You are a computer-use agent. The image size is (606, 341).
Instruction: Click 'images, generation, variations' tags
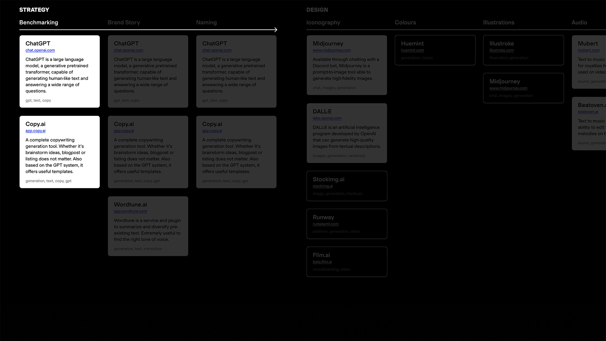coord(339,156)
